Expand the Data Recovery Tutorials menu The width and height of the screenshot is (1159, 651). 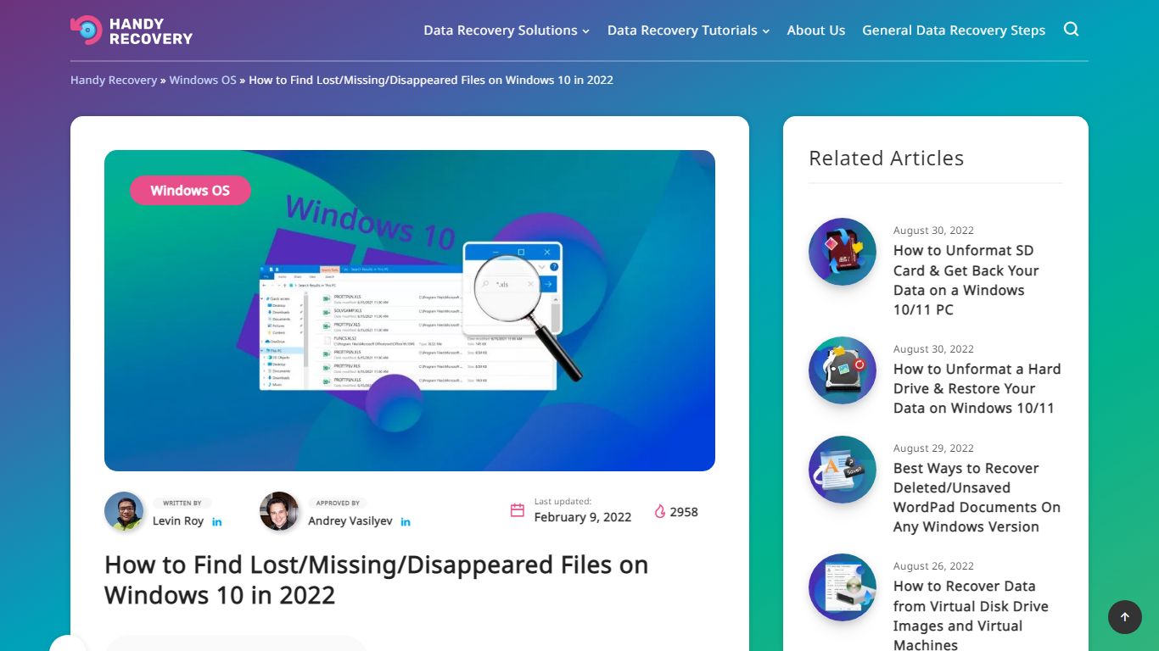click(688, 31)
